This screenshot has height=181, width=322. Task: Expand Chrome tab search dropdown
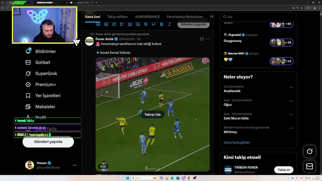tap(3, 3)
